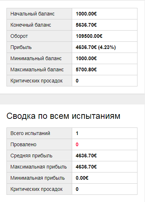Click the Максимальный баланс label
The width and height of the screenshot is (145, 202).
tap(37, 70)
